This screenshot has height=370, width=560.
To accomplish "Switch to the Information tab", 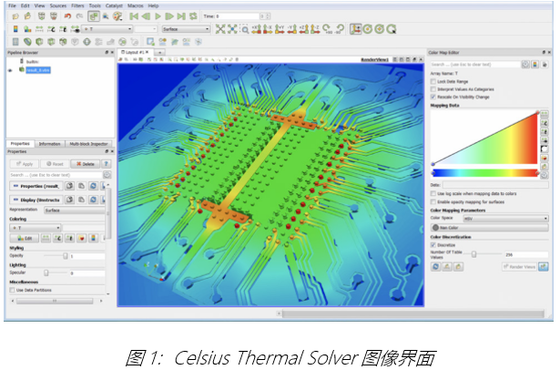I will coord(50,144).
